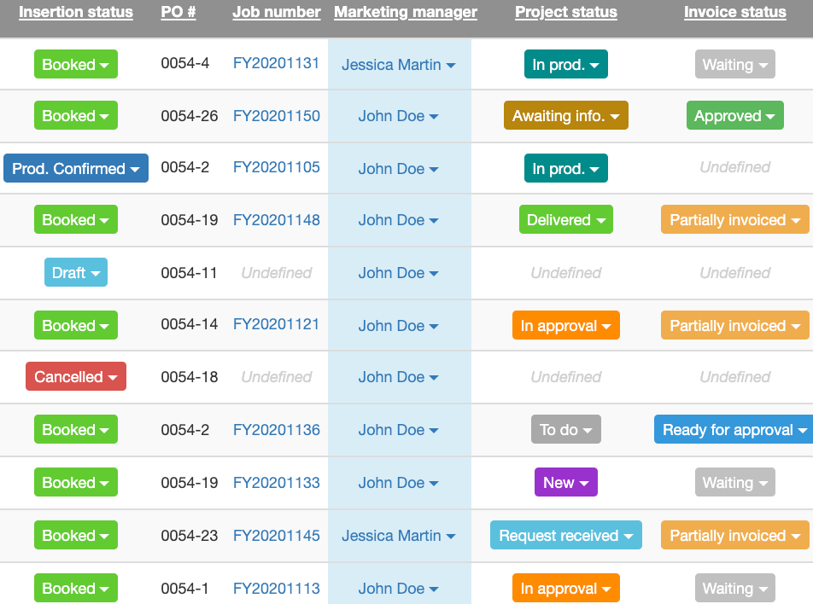
Task: Expand the Ready for approval invoice dropdown
Action: (x=734, y=429)
